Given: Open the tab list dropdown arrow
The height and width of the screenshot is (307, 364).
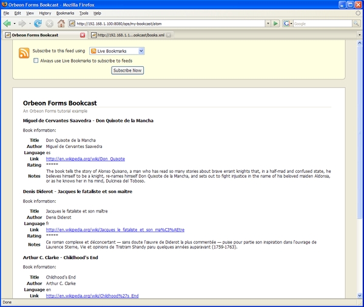Looking at the screenshot, I should [x=359, y=35].
